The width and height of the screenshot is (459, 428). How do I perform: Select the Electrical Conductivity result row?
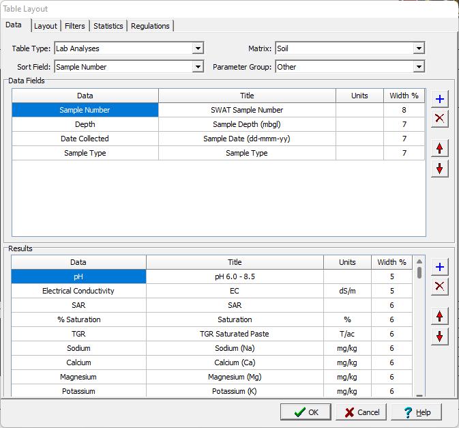(78, 291)
